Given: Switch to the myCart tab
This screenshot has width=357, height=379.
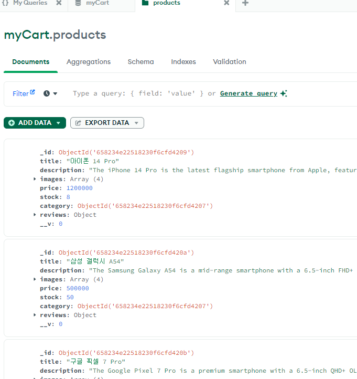Looking at the screenshot, I should click(x=98, y=3).
